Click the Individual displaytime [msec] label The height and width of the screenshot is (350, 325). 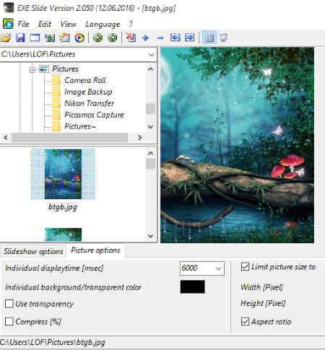tap(54, 268)
